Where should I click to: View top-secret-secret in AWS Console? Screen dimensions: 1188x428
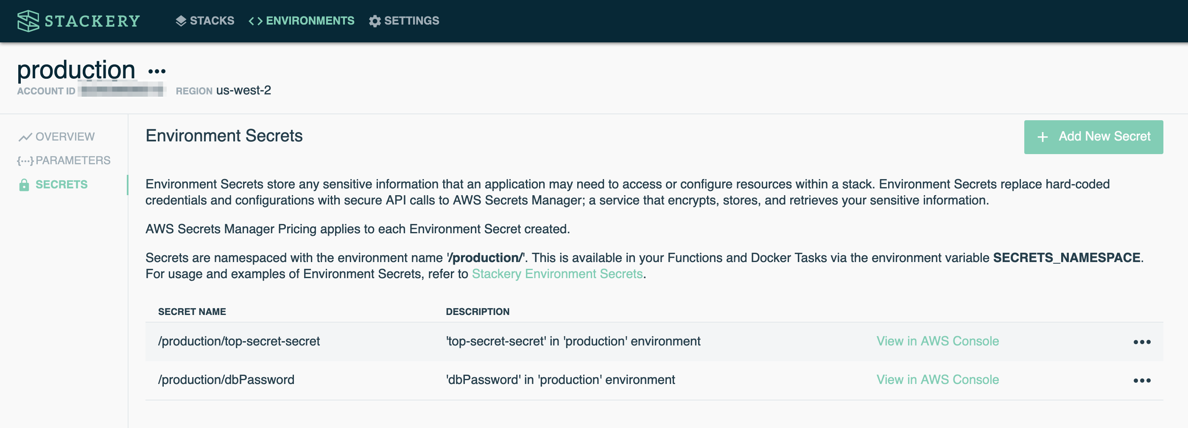(938, 341)
